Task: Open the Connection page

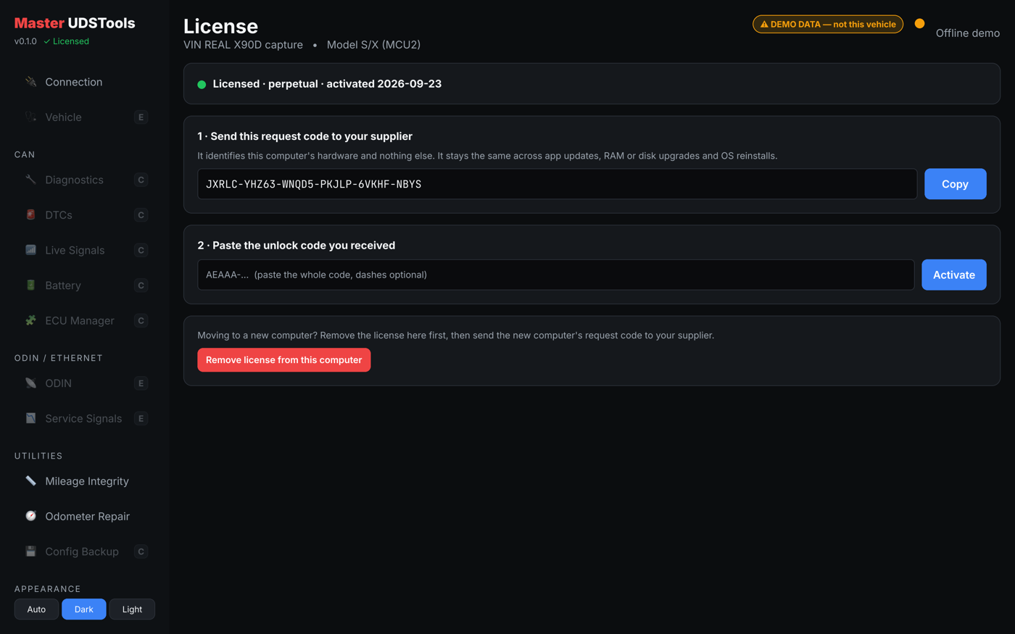Action: tap(85, 82)
